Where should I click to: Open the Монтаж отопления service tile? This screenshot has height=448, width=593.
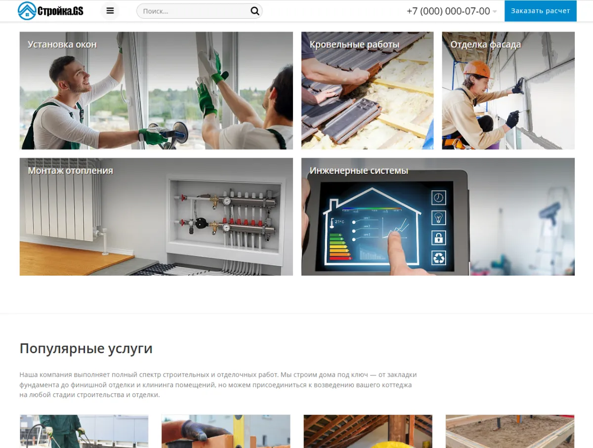[x=156, y=217]
